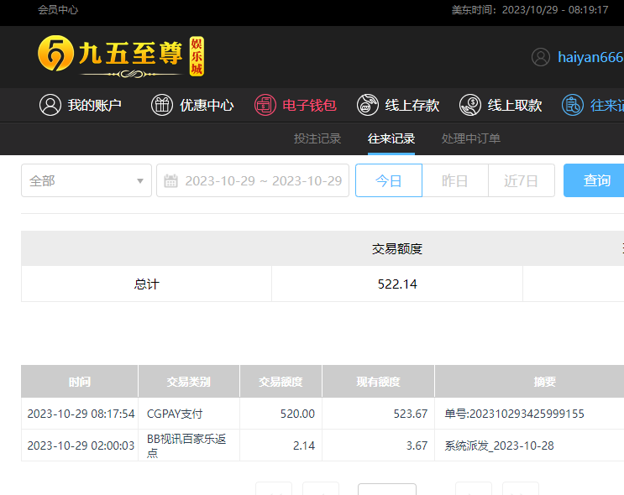
Task: Click the 我的账户 person icon
Action: pyautogui.click(x=50, y=105)
